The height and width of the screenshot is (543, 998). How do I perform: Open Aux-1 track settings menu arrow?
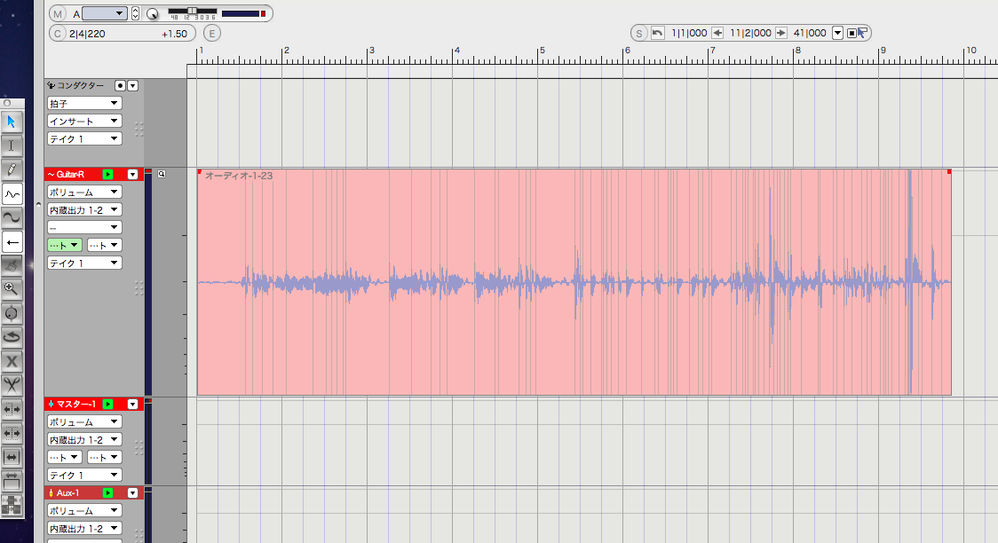pyautogui.click(x=132, y=492)
